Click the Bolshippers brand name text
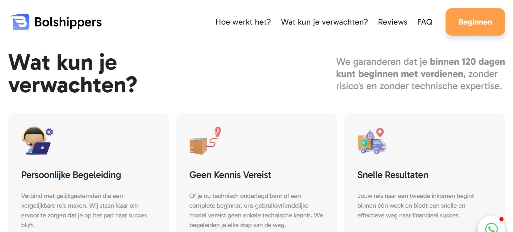Image resolution: width=513 pixels, height=232 pixels. coord(68,22)
